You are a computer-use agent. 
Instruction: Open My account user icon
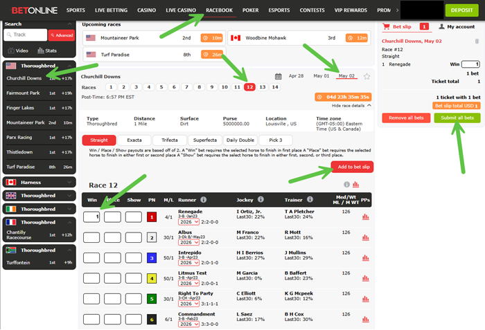pos(442,26)
